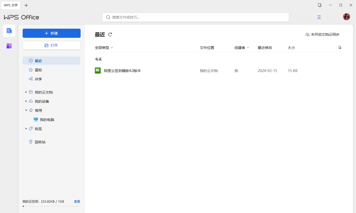The image size is (356, 213).
Task: Click the pin icon for 常用
Action: pos(31,110)
